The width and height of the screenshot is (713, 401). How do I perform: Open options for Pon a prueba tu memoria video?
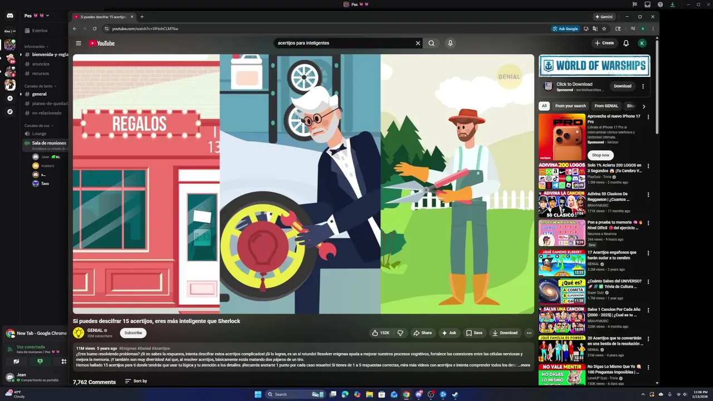pos(648,223)
